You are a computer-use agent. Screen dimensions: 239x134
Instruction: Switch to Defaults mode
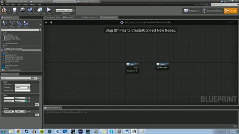pyautogui.click(x=191, y=11)
